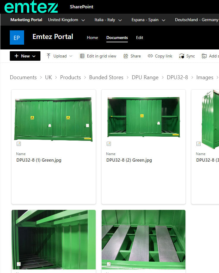The width and height of the screenshot is (219, 273).
Task: Click the Copy link button text
Action: tap(163, 56)
